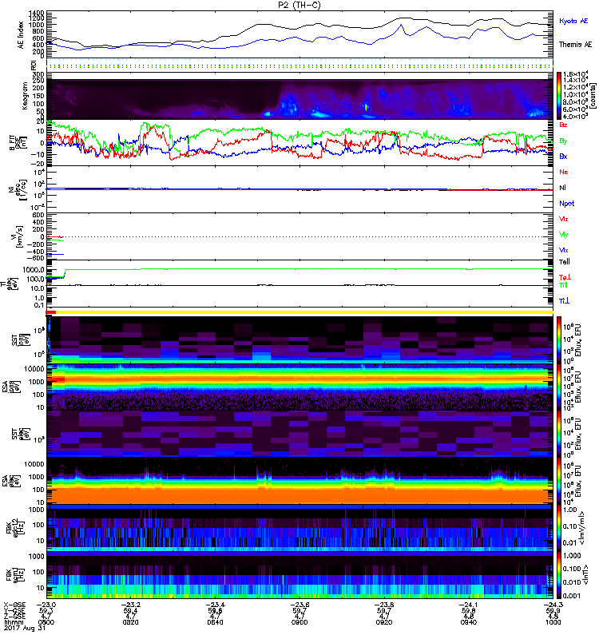The image size is (599, 639).
Task: Click the -23.6 X-GSE value
Action: point(299,605)
